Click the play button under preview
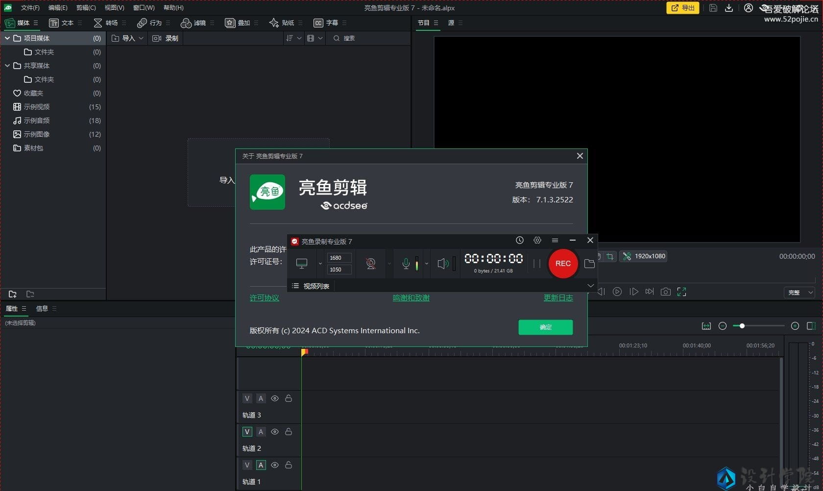Image resolution: width=823 pixels, height=491 pixels. (617, 292)
